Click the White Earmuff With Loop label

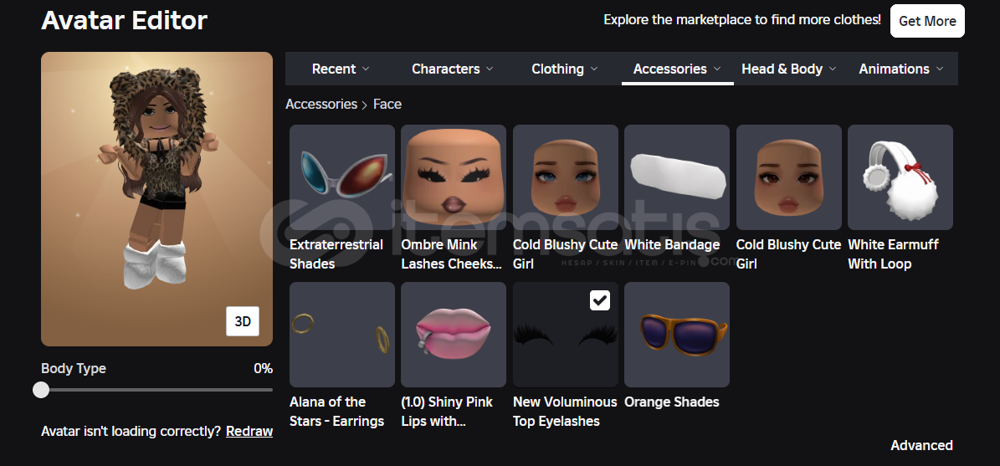[x=893, y=254]
